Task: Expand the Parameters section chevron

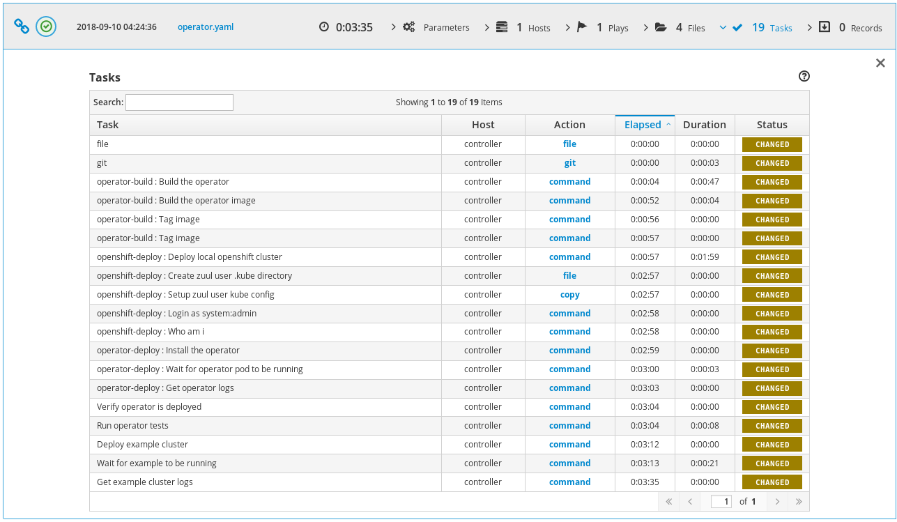Action: click(x=394, y=27)
